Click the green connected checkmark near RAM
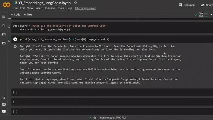 click(196, 15)
